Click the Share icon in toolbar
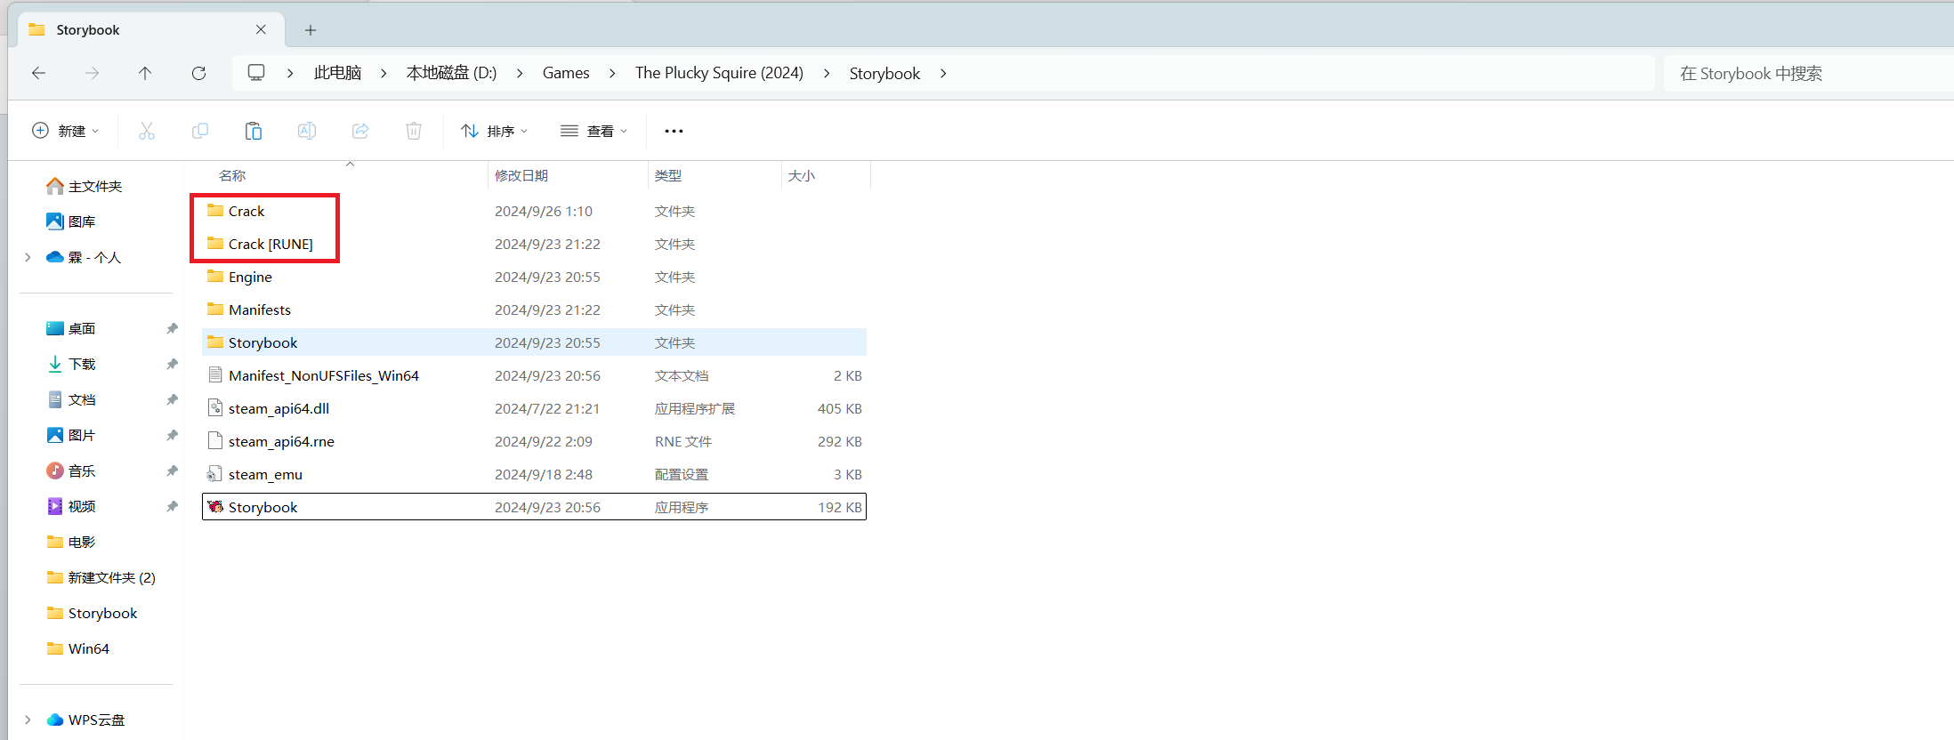1954x740 pixels. tap(360, 131)
